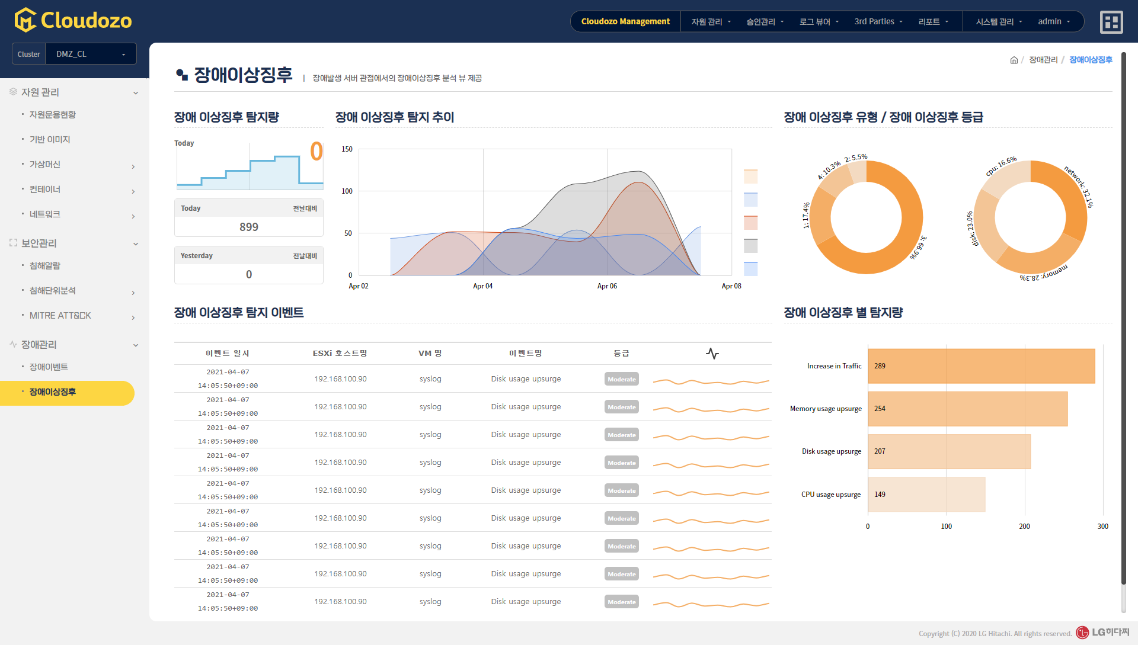Viewport: 1138px width, 645px height.
Task: Open the DMZ_CL cluster dropdown
Action: (91, 54)
